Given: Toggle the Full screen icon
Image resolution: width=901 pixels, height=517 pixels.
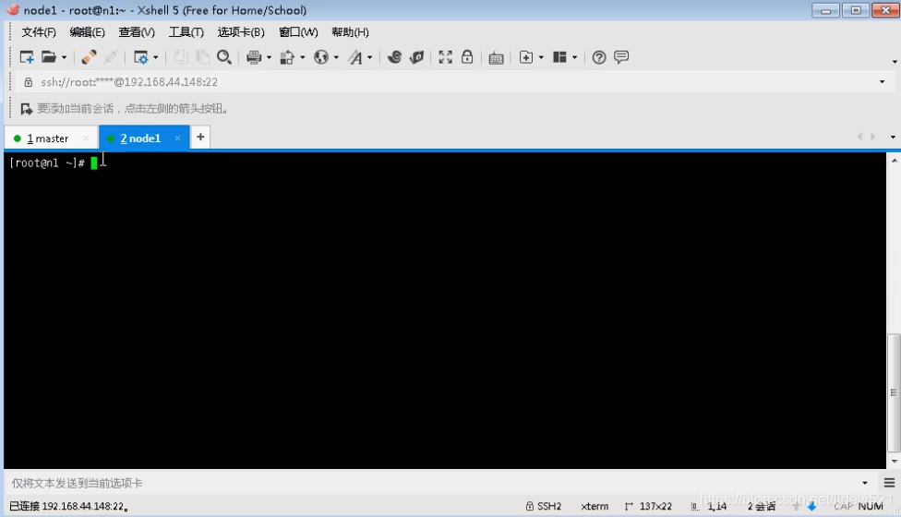Looking at the screenshot, I should (445, 57).
